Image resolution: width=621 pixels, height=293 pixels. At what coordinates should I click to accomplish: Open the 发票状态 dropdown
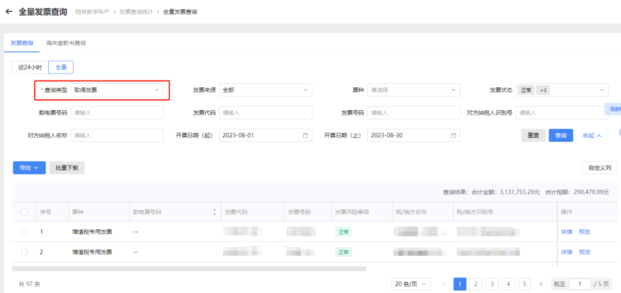562,90
